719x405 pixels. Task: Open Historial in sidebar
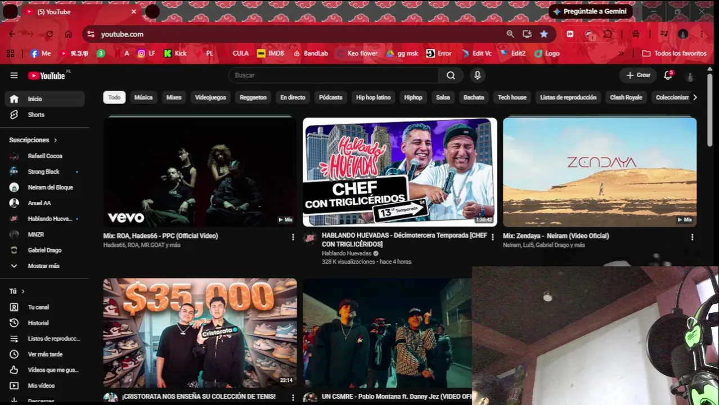(x=45, y=323)
